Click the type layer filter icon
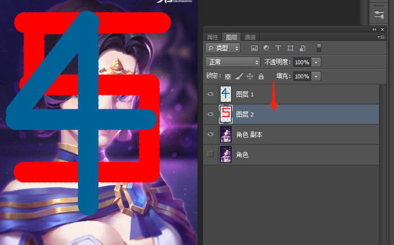394x245 pixels. click(278, 48)
